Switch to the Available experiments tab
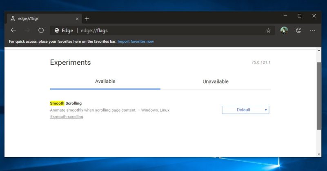327x171 pixels. pos(105,81)
